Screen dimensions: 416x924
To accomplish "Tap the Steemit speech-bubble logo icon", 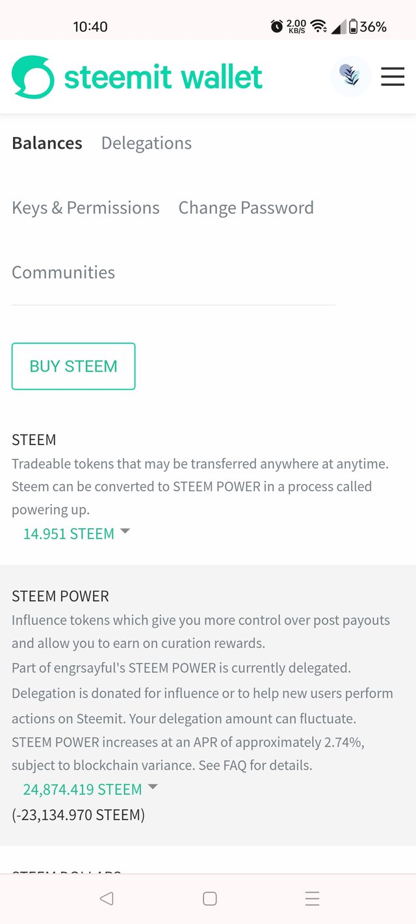I will [32, 77].
